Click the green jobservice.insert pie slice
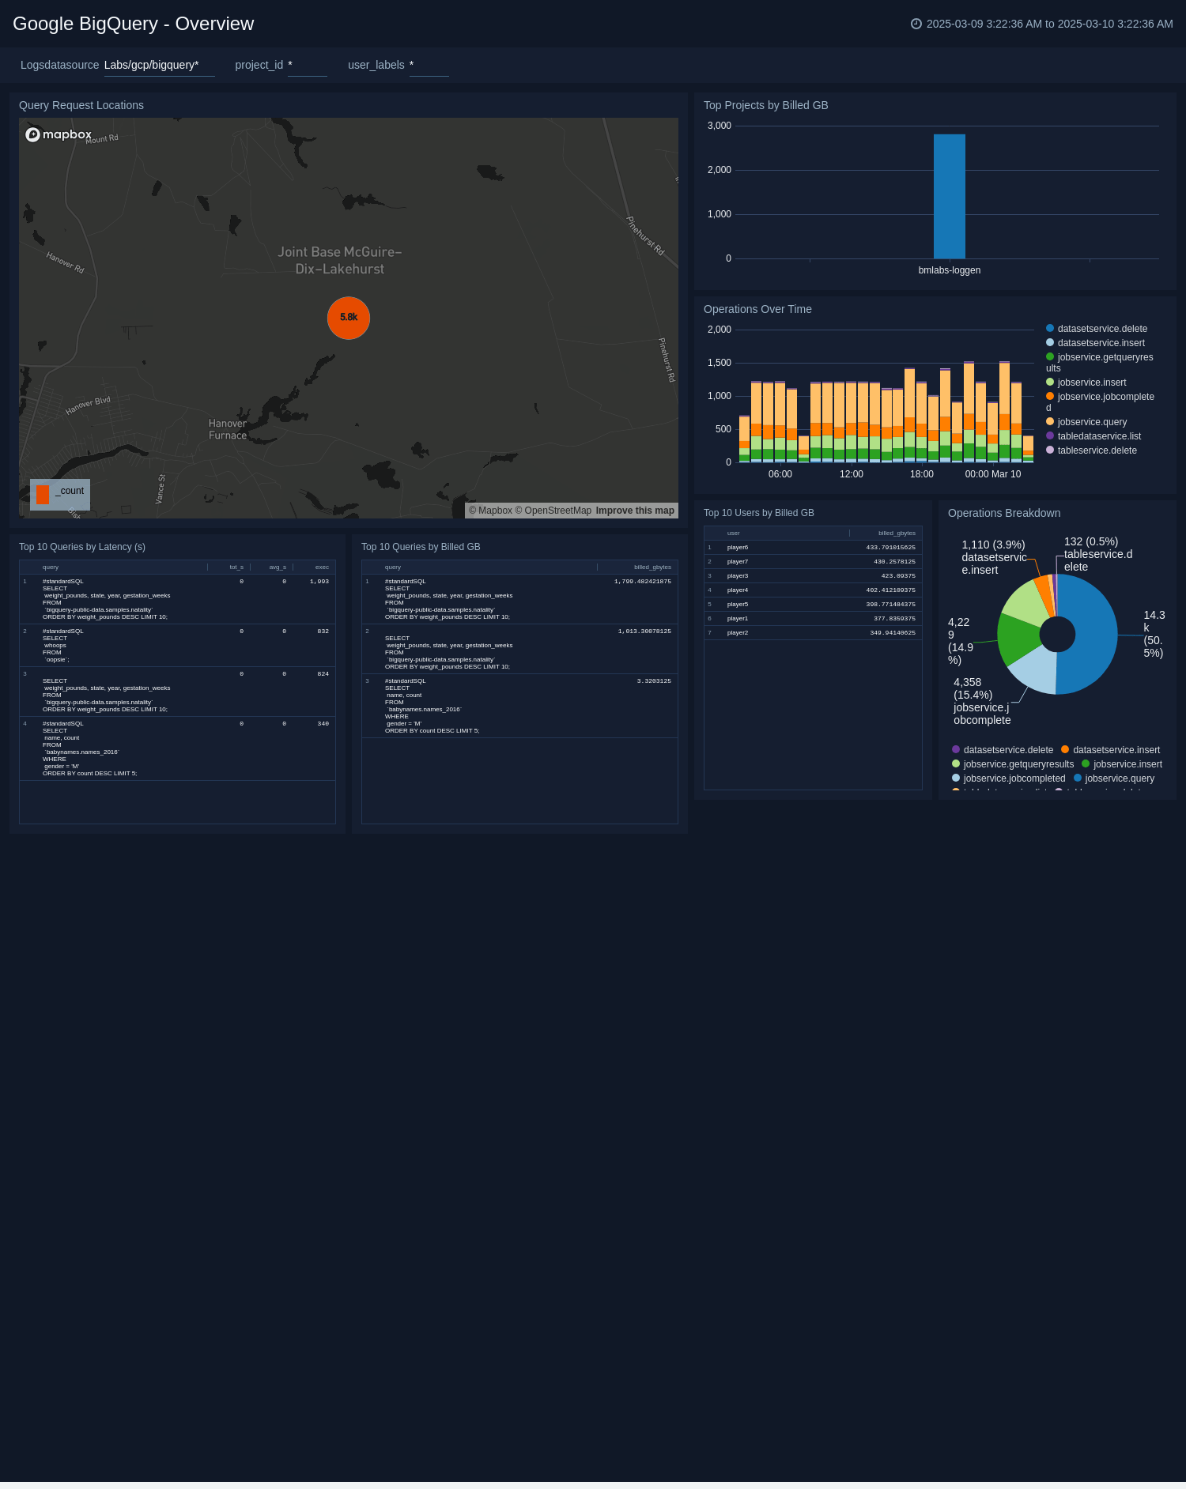1186x1489 pixels. pyautogui.click(x=1017, y=637)
